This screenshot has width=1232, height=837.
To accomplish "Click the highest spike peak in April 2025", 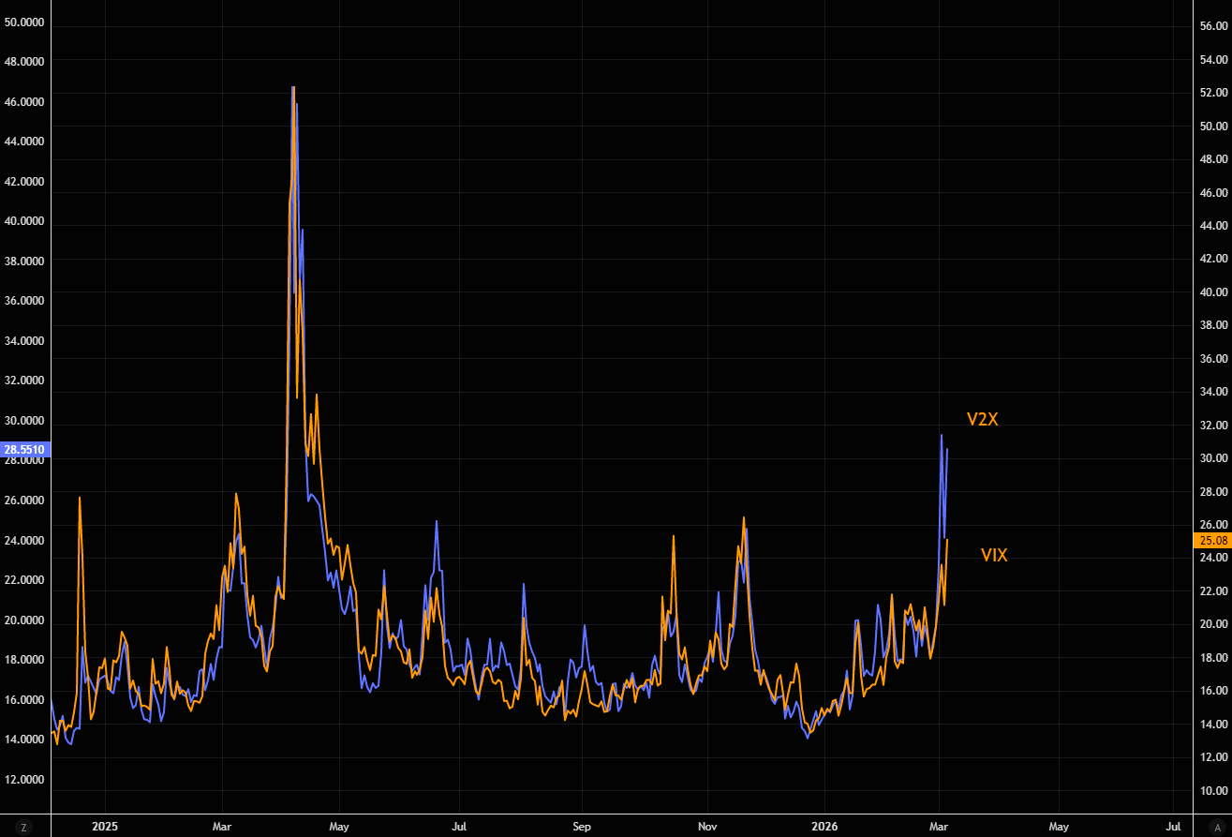I will pos(293,87).
